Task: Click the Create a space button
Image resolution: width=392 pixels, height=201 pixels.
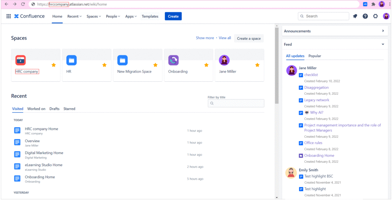Action: click(x=249, y=39)
